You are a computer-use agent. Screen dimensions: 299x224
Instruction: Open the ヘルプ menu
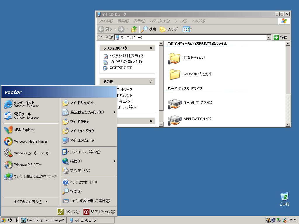click(x=198, y=21)
